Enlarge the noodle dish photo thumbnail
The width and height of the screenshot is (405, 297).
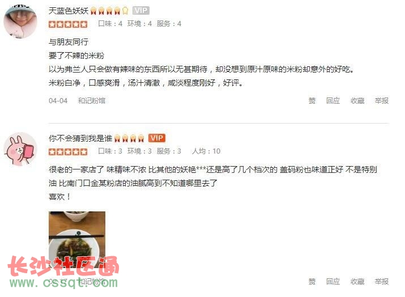click(x=77, y=240)
